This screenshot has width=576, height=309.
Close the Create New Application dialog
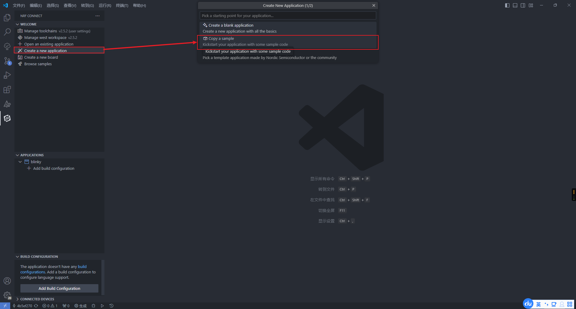pyautogui.click(x=374, y=5)
